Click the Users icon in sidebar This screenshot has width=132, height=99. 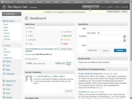point(4,89)
